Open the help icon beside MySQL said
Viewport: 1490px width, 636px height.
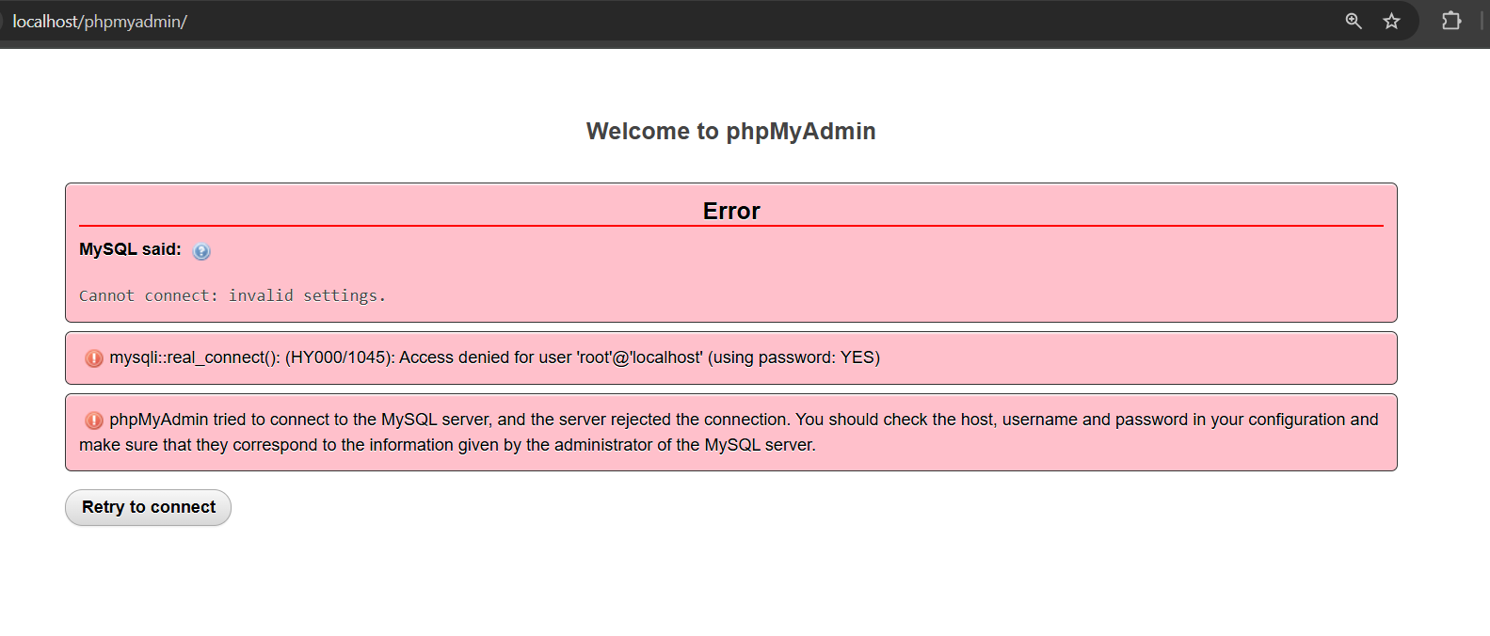pyautogui.click(x=201, y=251)
